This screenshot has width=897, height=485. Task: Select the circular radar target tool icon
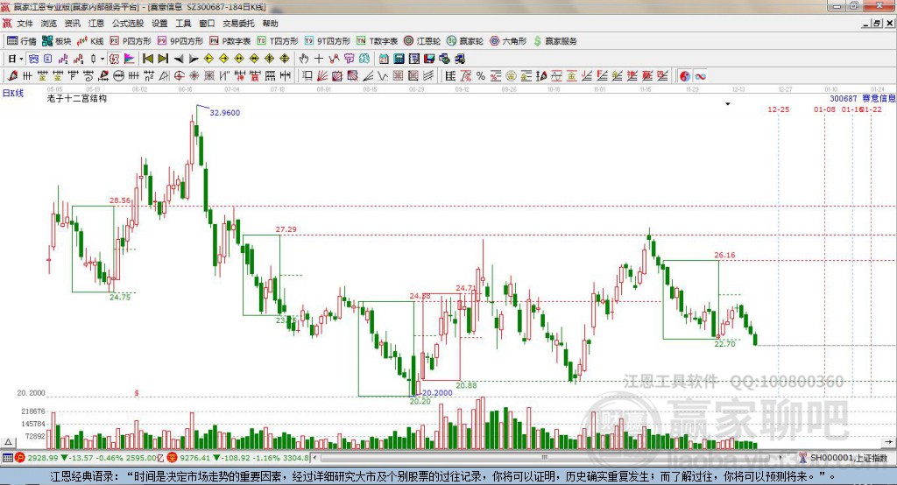point(179,76)
